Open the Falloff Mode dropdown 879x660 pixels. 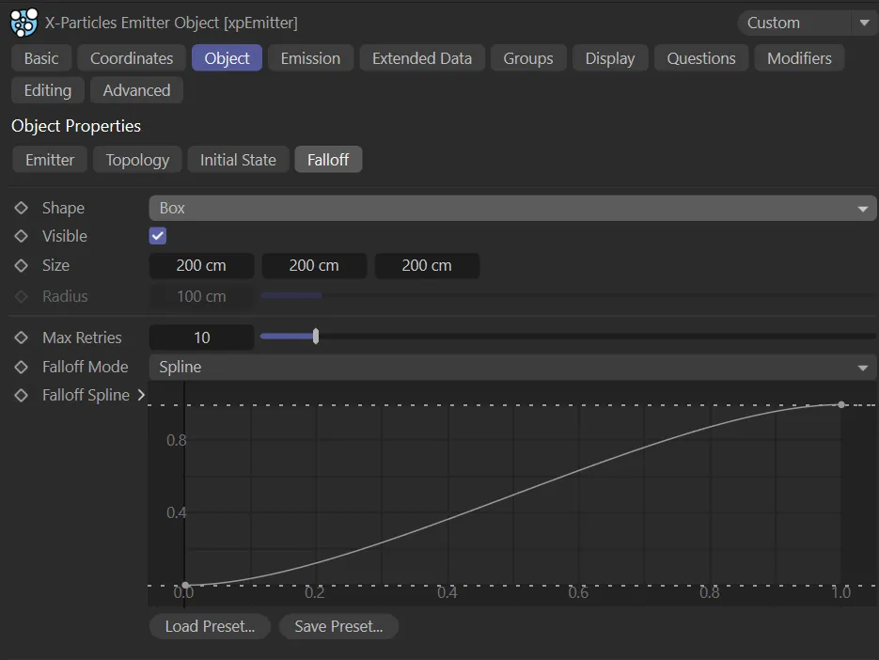tap(512, 367)
